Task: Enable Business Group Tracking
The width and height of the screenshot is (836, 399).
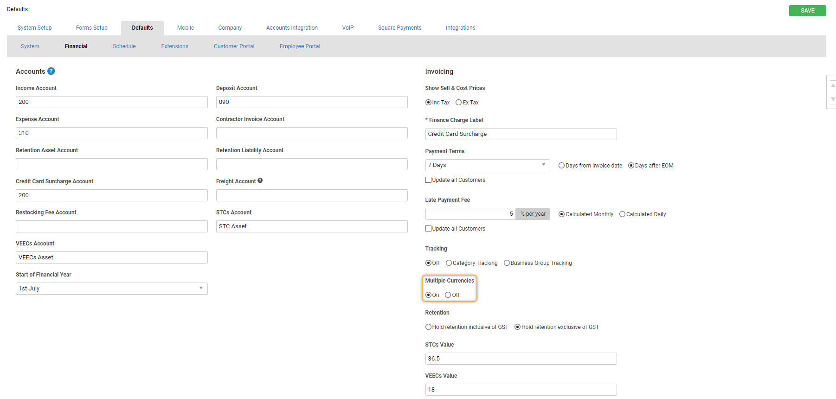Action: [x=507, y=263]
